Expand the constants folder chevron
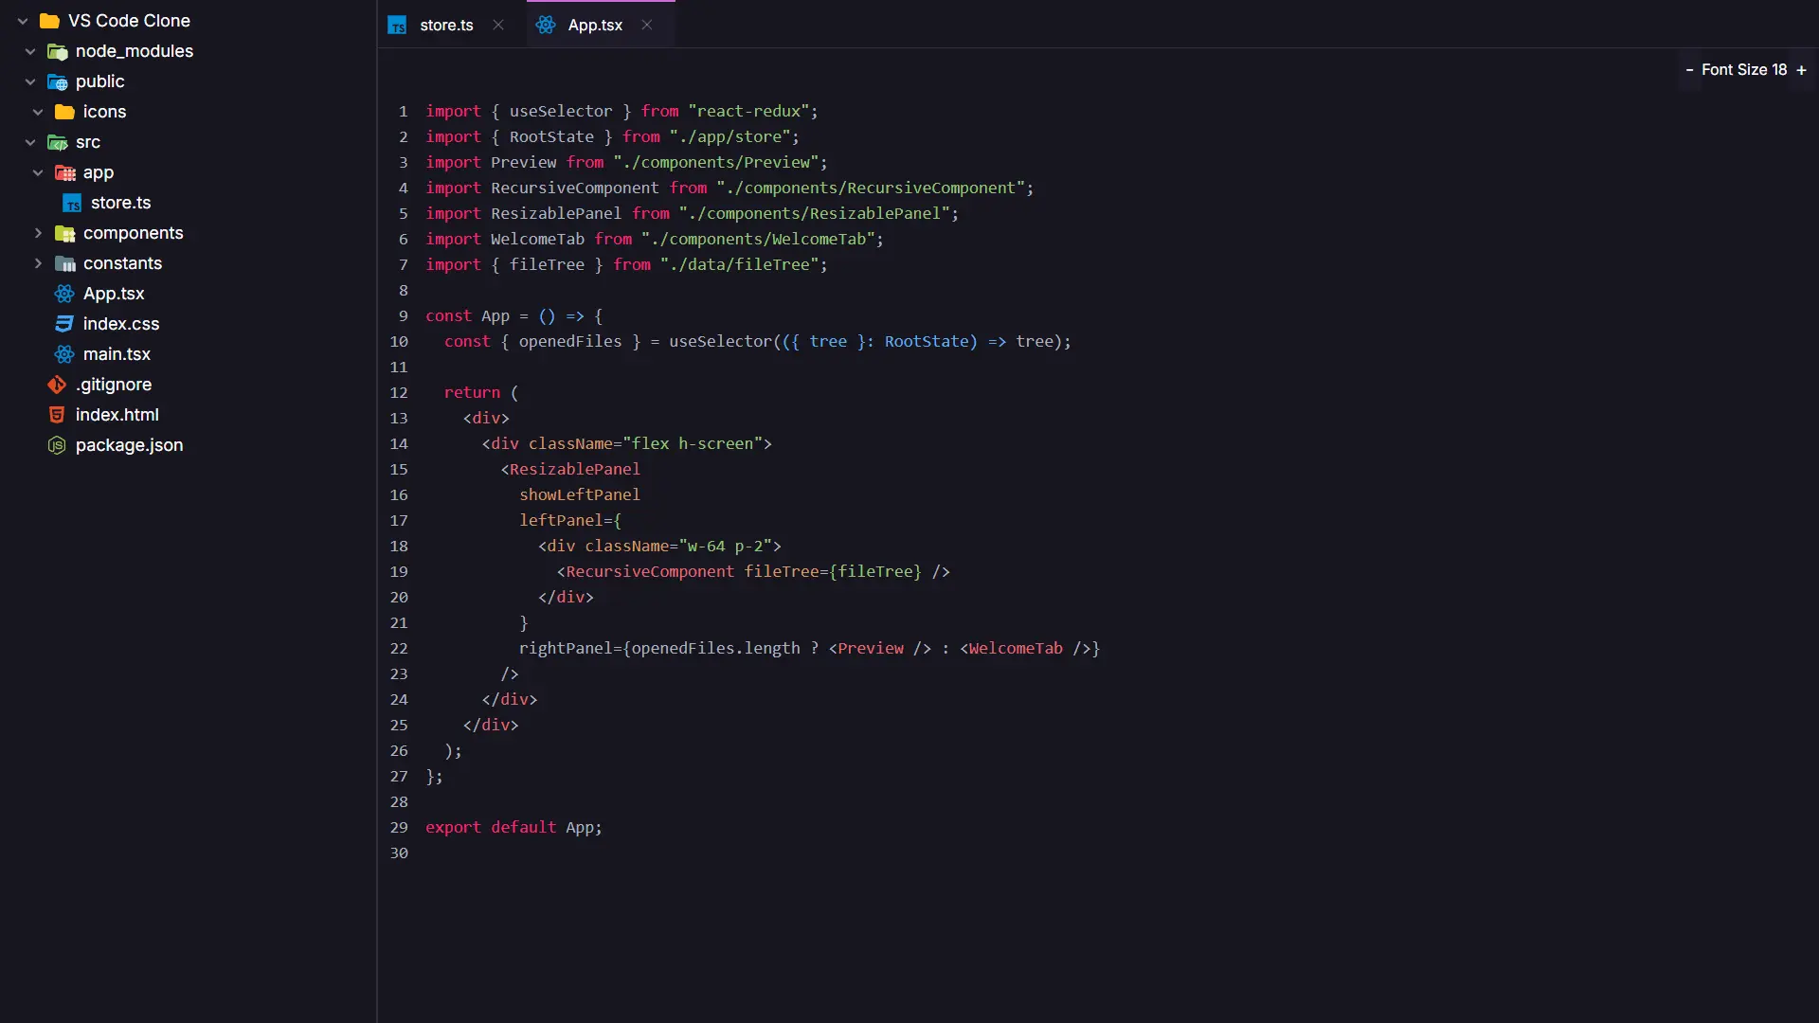The height and width of the screenshot is (1023, 1819). 38,263
